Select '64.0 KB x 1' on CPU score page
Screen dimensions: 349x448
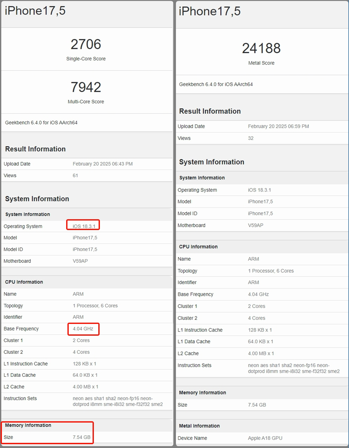[x=85, y=375]
